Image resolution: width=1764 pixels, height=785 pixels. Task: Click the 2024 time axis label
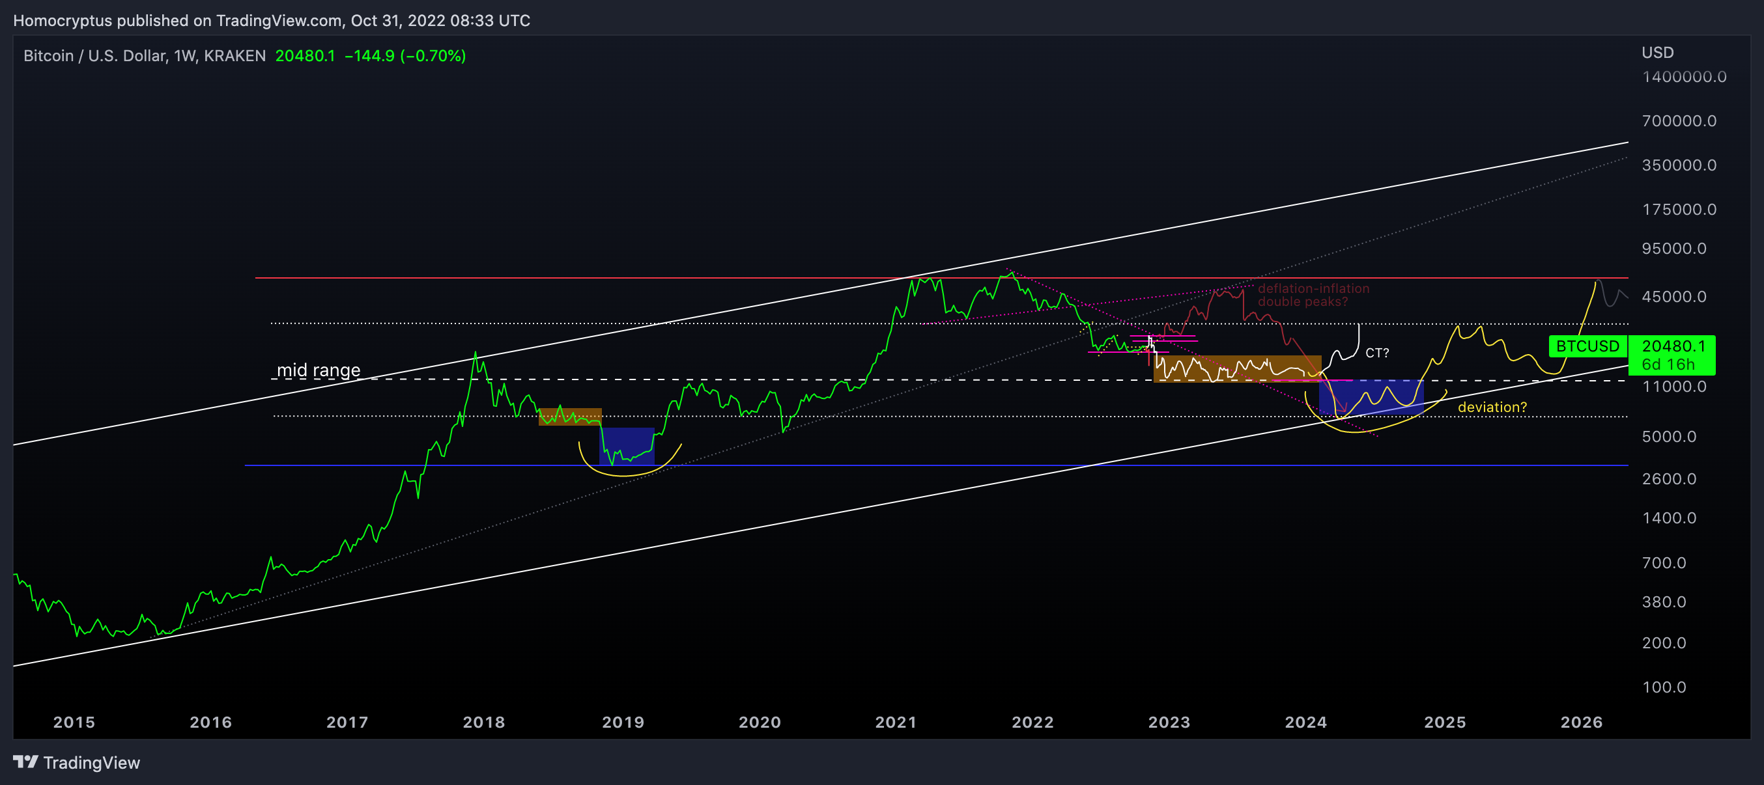(1306, 723)
